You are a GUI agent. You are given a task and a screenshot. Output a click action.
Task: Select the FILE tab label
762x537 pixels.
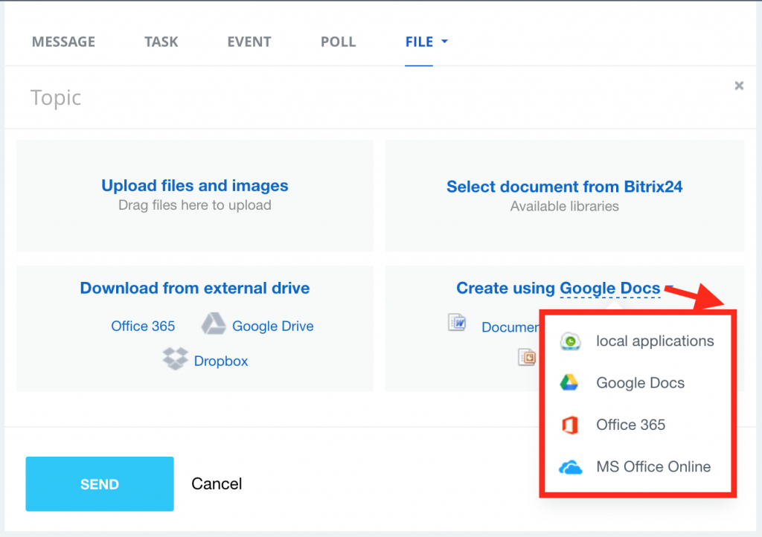[x=419, y=42]
